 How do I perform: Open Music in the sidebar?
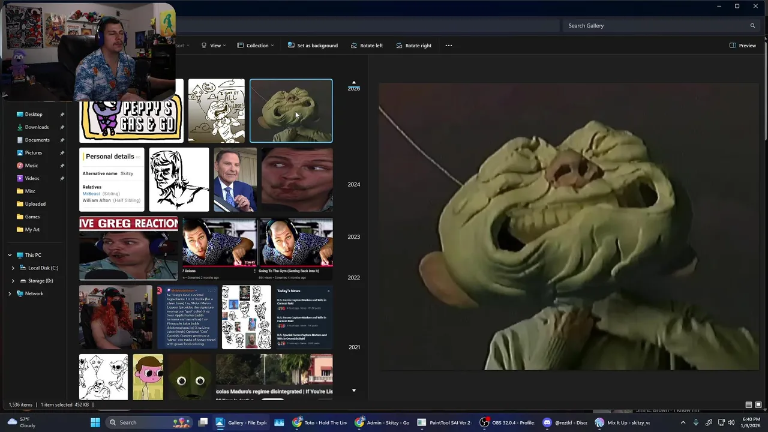point(31,166)
